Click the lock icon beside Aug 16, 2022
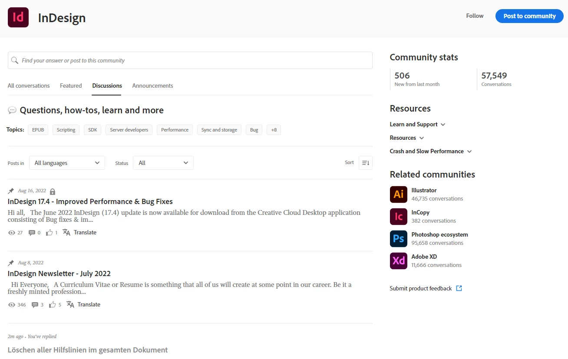Image resolution: width=568 pixels, height=359 pixels. tap(53, 191)
